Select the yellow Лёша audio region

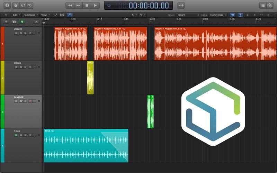90,78
